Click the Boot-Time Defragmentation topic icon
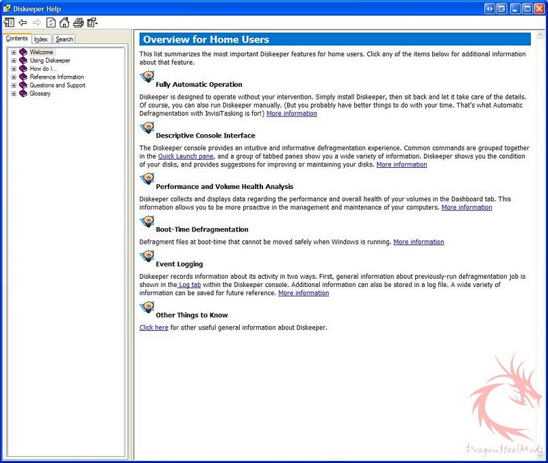 coord(147,222)
